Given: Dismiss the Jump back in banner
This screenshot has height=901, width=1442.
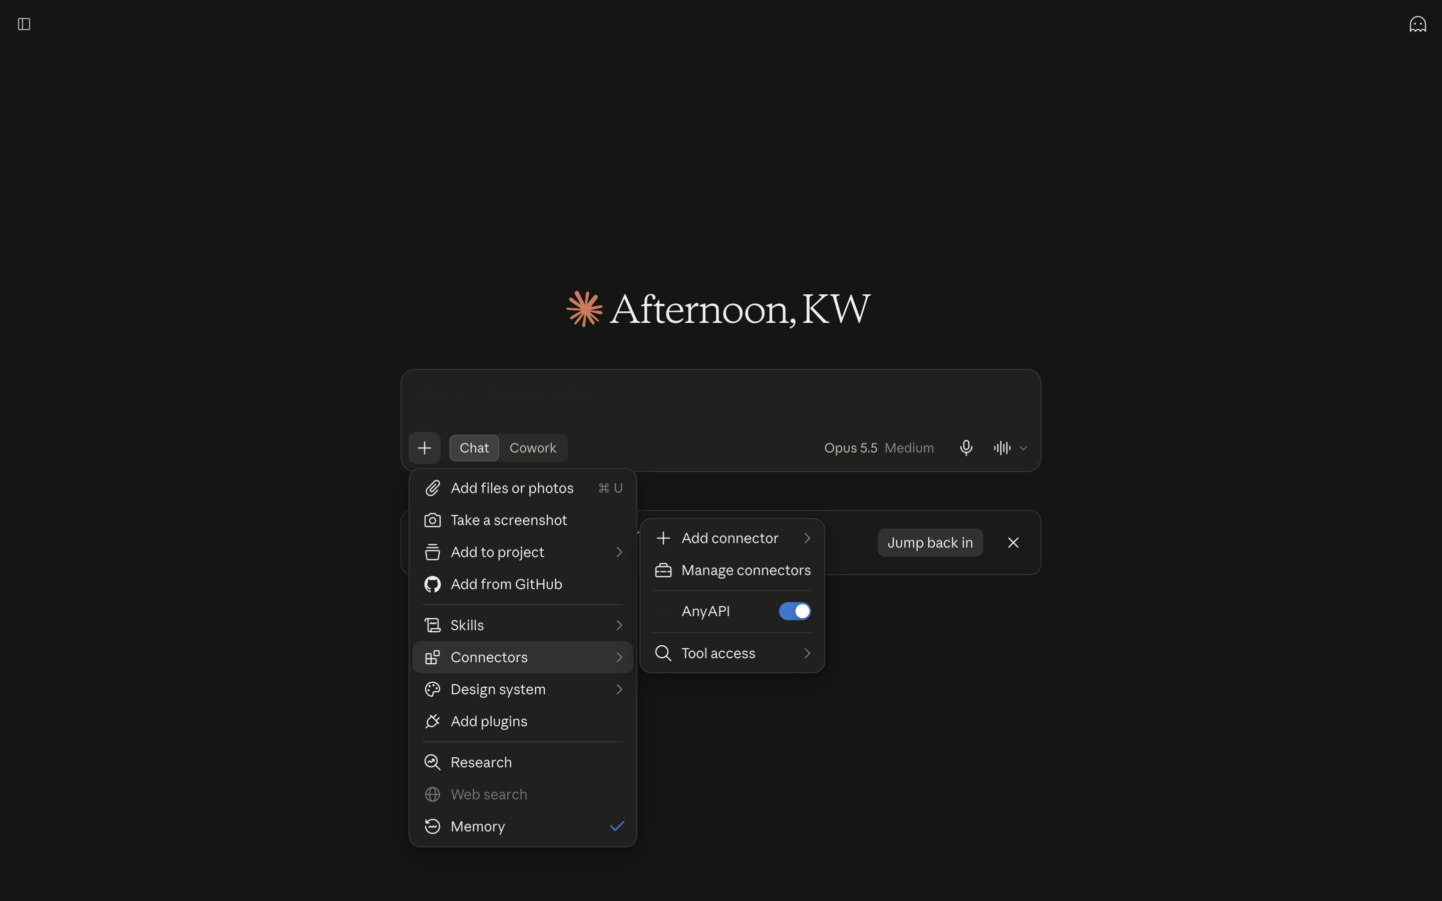Looking at the screenshot, I should point(1013,543).
